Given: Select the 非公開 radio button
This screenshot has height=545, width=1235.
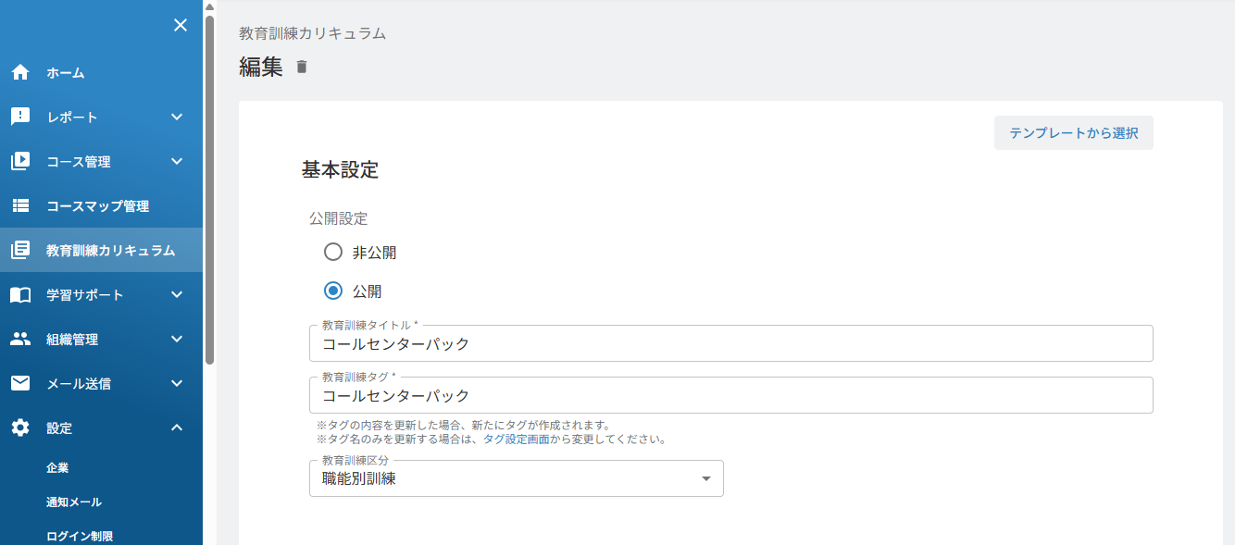Looking at the screenshot, I should [333, 253].
